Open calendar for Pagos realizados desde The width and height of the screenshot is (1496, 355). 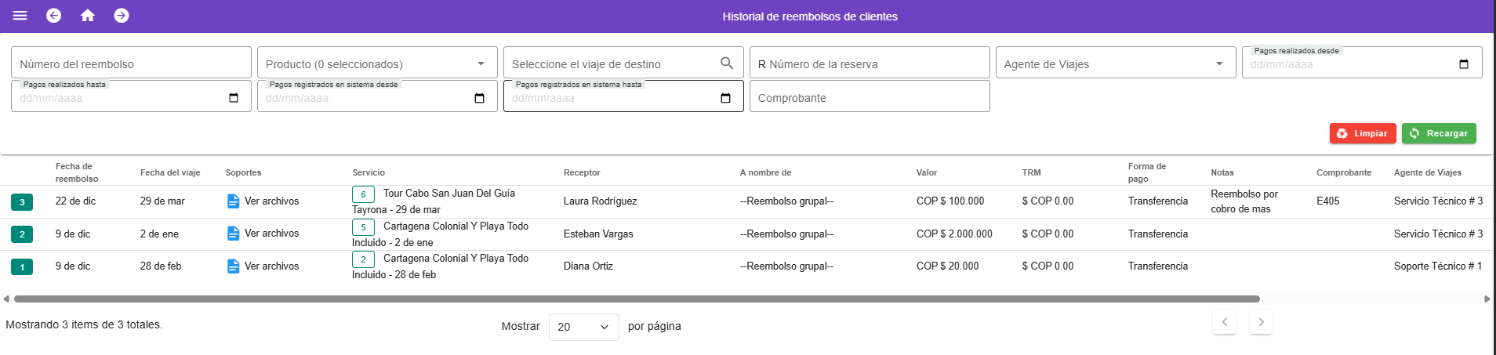pos(1463,64)
